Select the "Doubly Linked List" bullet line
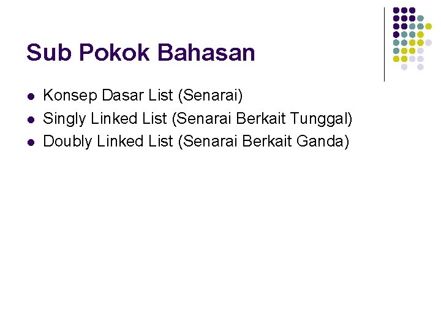441x331 pixels. (196, 142)
